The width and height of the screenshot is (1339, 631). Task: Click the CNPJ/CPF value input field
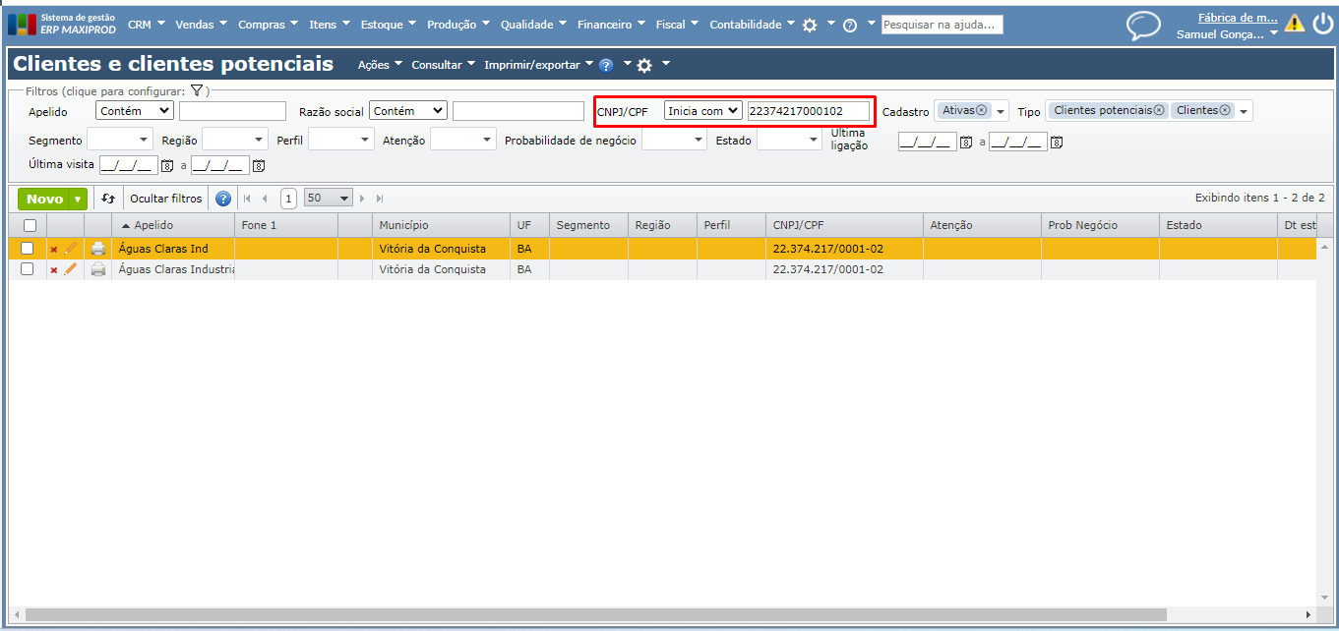click(x=809, y=111)
